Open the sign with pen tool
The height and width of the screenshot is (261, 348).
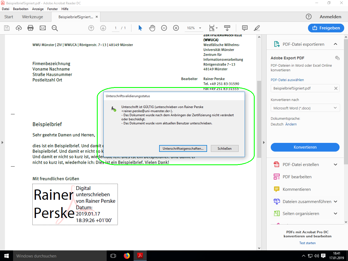tap(257, 28)
